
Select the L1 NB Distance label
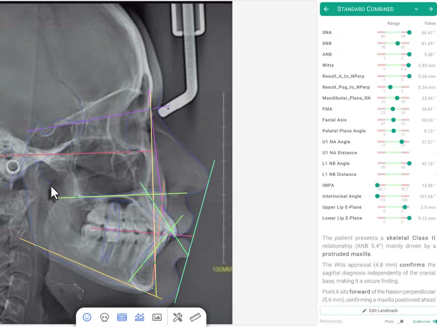339,174
